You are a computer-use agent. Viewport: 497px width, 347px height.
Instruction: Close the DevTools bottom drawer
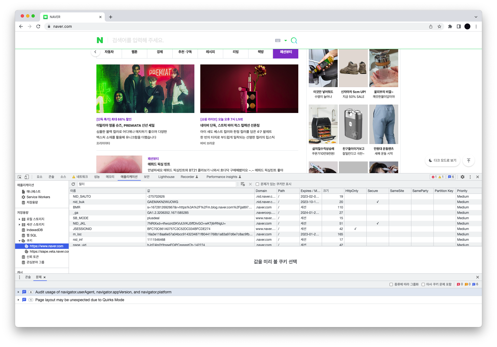coord(478,277)
